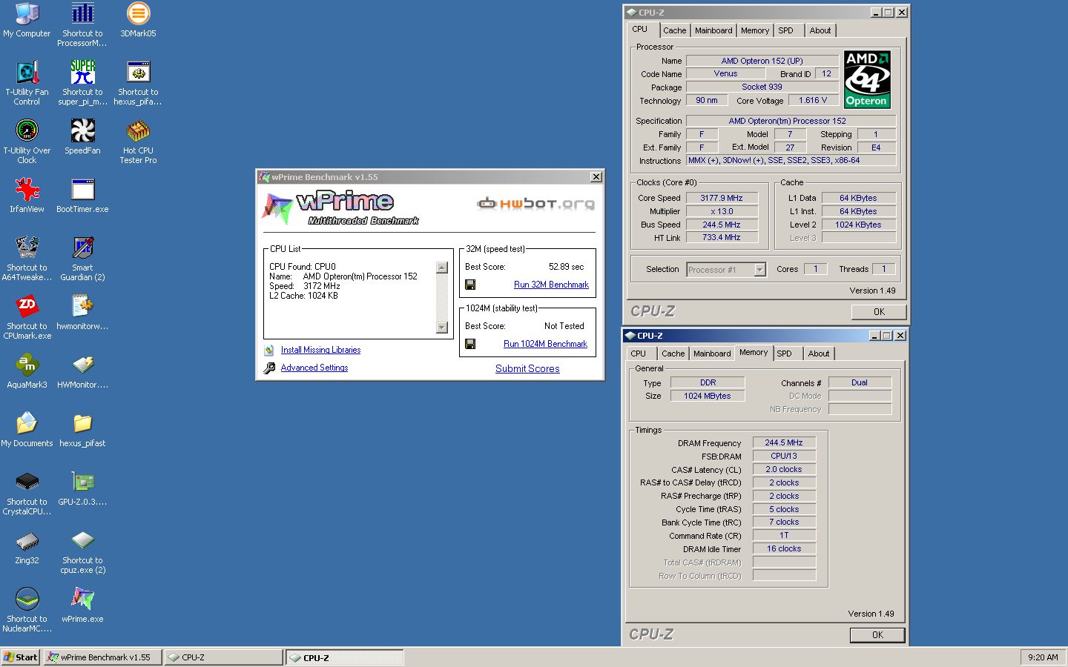Viewport: 1068px width, 667px height.
Task: Select the A64Tweaker shortcut icon
Action: tap(27, 248)
